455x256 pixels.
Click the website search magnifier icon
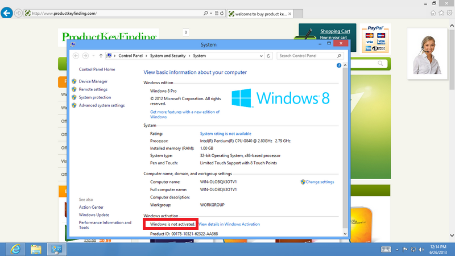tap(380, 63)
